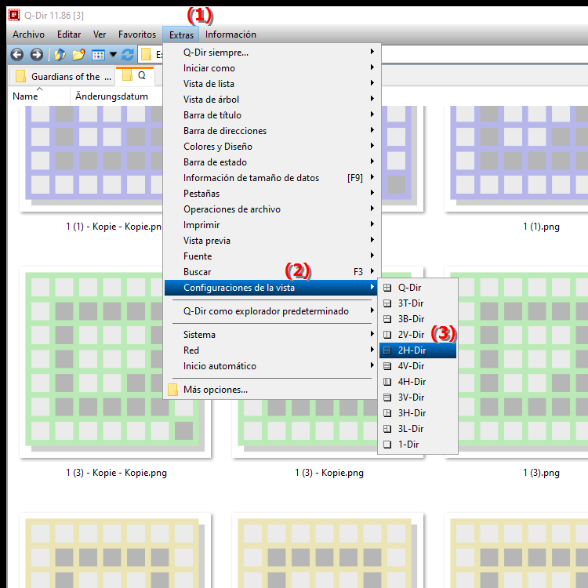Open the Buscar submenu
Image resolution: width=588 pixels, height=588 pixels.
pyautogui.click(x=270, y=272)
